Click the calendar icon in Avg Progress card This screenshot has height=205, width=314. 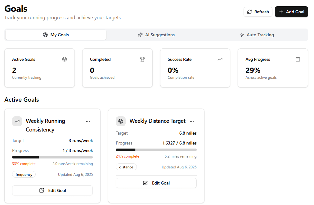click(x=298, y=59)
